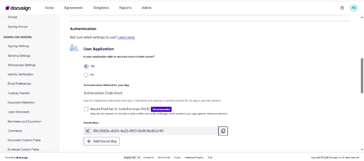Screen dimensions: 364x161
Task: Open Document Custom Fields in the sidebar
Action: 24,140
